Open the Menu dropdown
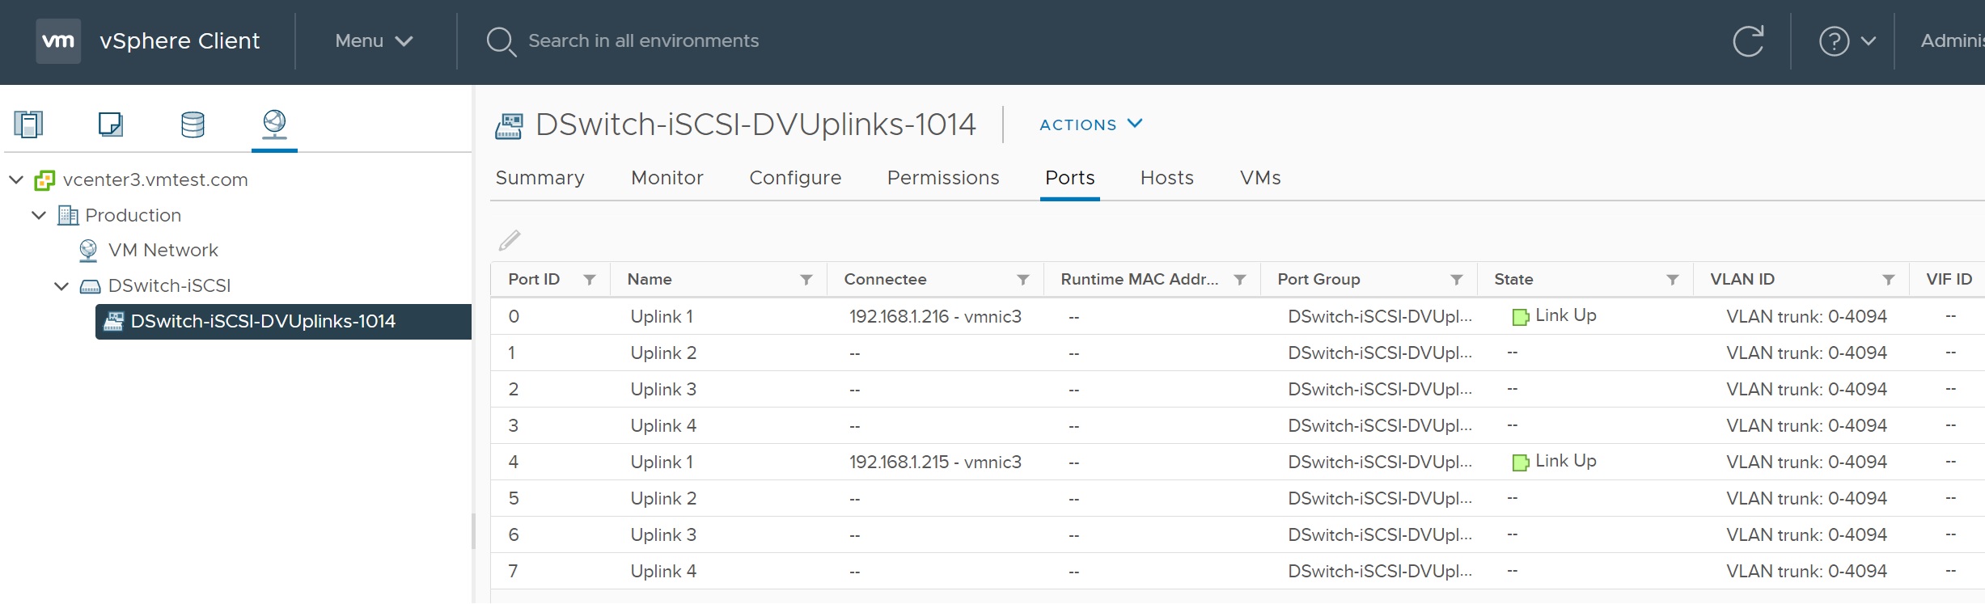The image size is (1985, 604). click(374, 41)
